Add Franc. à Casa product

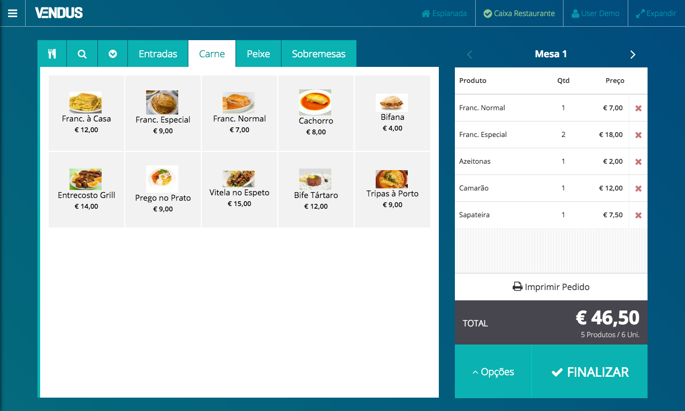86,113
